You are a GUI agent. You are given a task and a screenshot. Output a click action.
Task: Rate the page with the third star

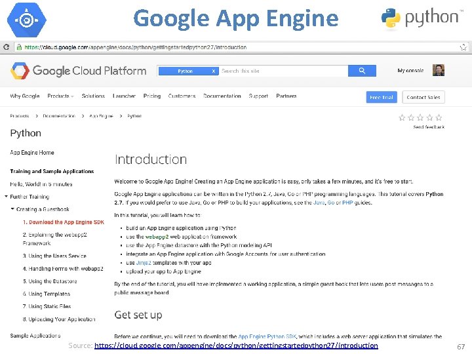420,117
